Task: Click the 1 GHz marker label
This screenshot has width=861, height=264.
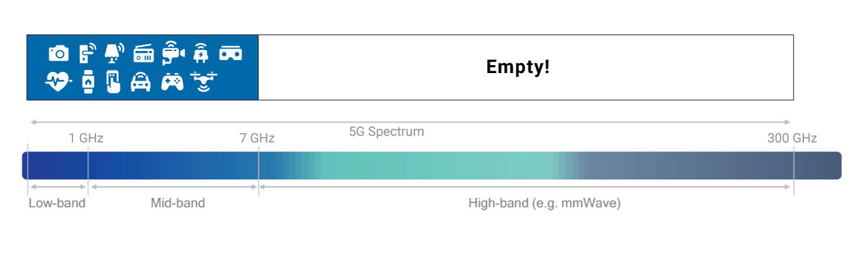Action: (86, 138)
